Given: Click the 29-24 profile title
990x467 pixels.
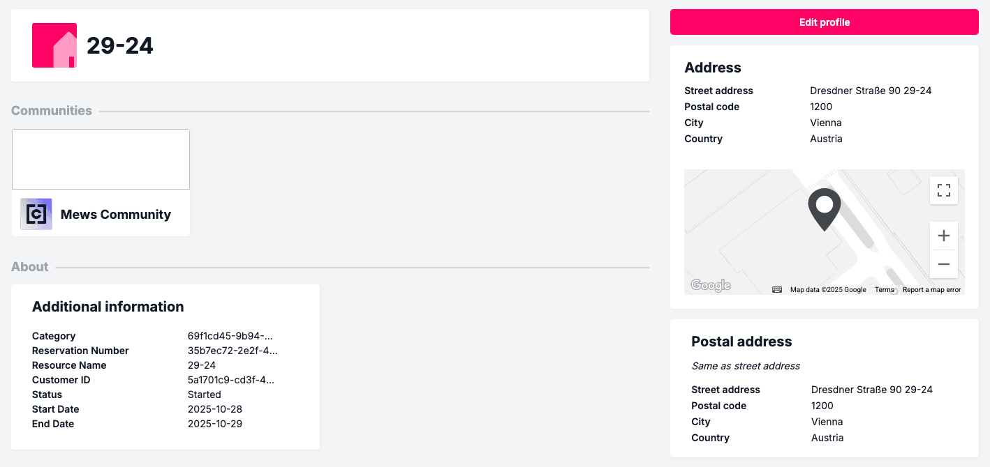Looking at the screenshot, I should pos(120,45).
